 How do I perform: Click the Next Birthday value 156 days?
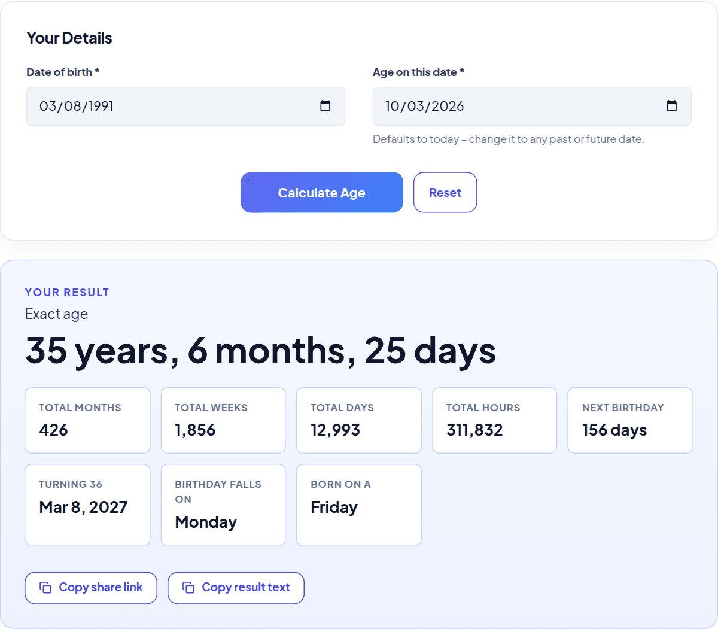[614, 430]
